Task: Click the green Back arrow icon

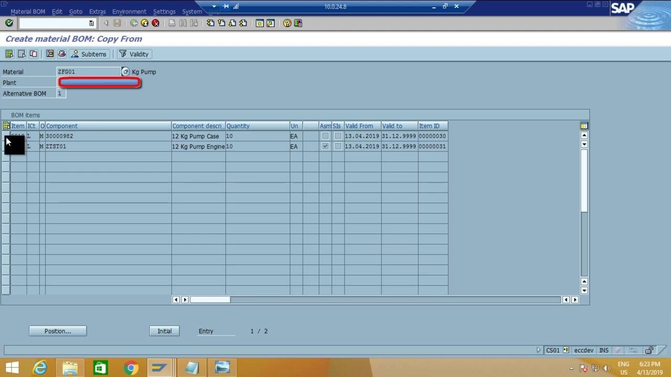Action: coord(134,23)
